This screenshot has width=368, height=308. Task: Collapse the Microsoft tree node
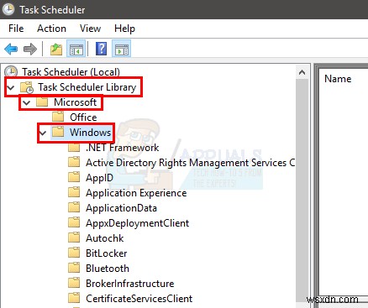pyautogui.click(x=27, y=102)
